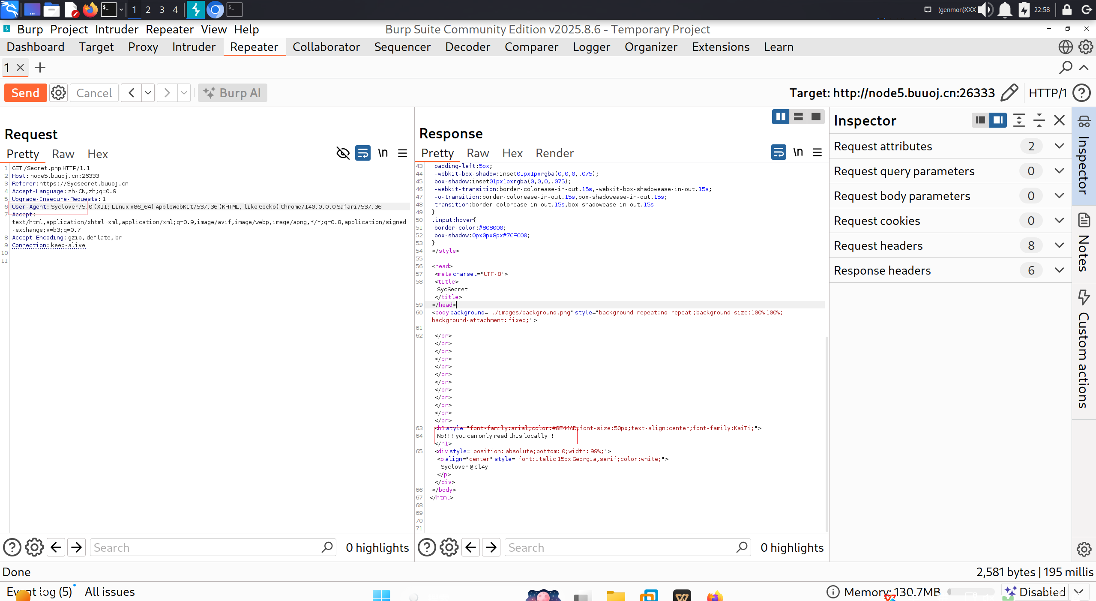
Task: Expand the Response headers section
Action: point(1059,270)
